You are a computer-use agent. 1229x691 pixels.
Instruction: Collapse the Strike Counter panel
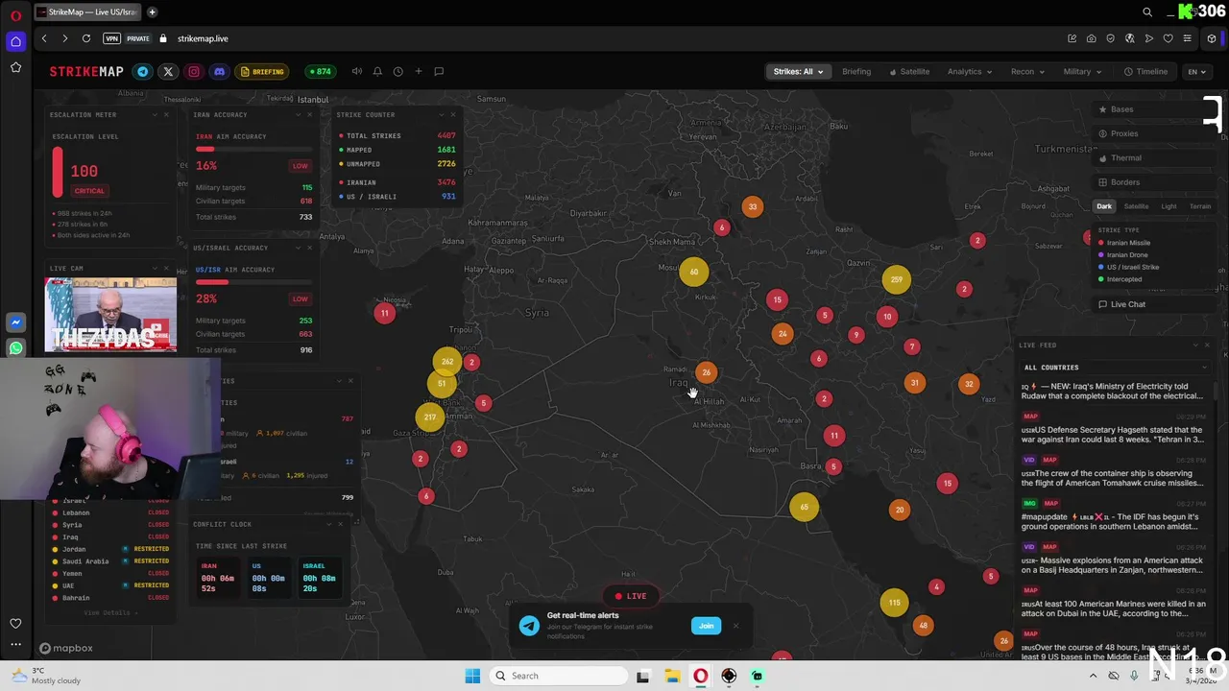click(442, 114)
